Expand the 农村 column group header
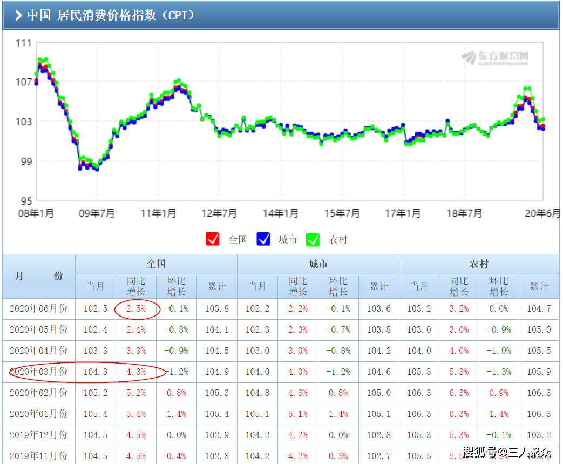The height and width of the screenshot is (464, 563). [479, 264]
